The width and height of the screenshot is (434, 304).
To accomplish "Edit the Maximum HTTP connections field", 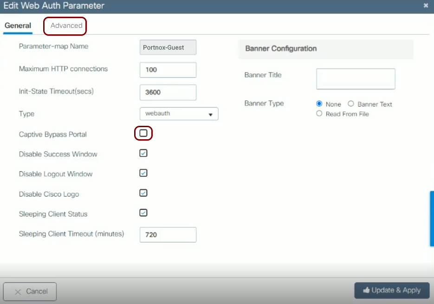I will pos(168,70).
